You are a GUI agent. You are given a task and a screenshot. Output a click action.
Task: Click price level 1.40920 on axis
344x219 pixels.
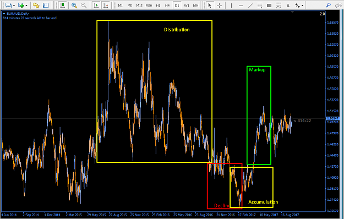[333, 178]
